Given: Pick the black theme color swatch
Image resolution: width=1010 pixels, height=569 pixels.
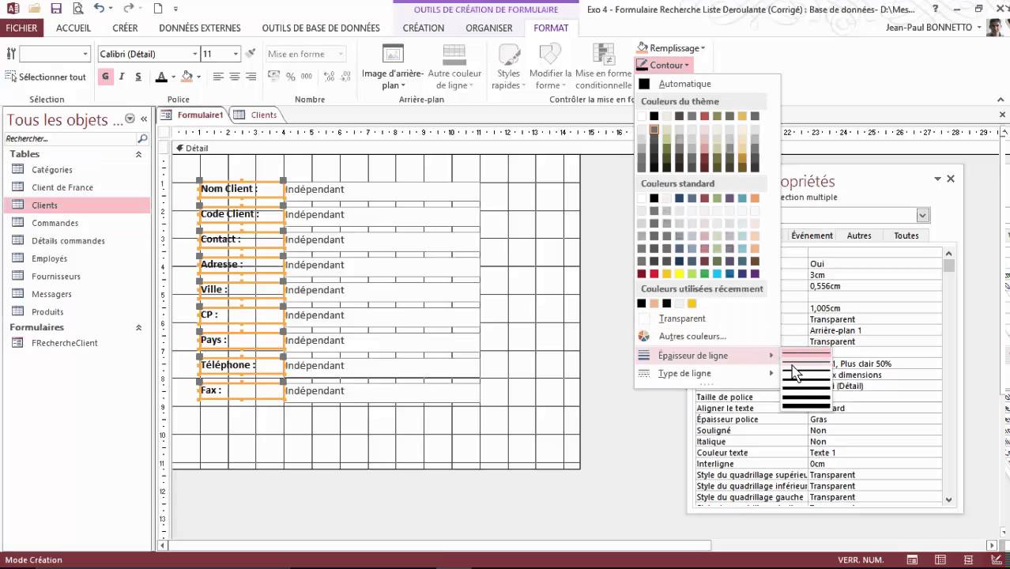Looking at the screenshot, I should [654, 116].
